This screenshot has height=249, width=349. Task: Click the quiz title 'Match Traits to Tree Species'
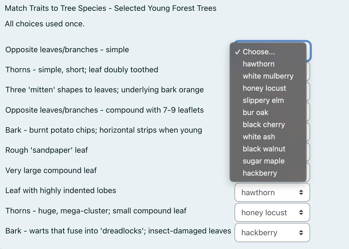pos(111,8)
